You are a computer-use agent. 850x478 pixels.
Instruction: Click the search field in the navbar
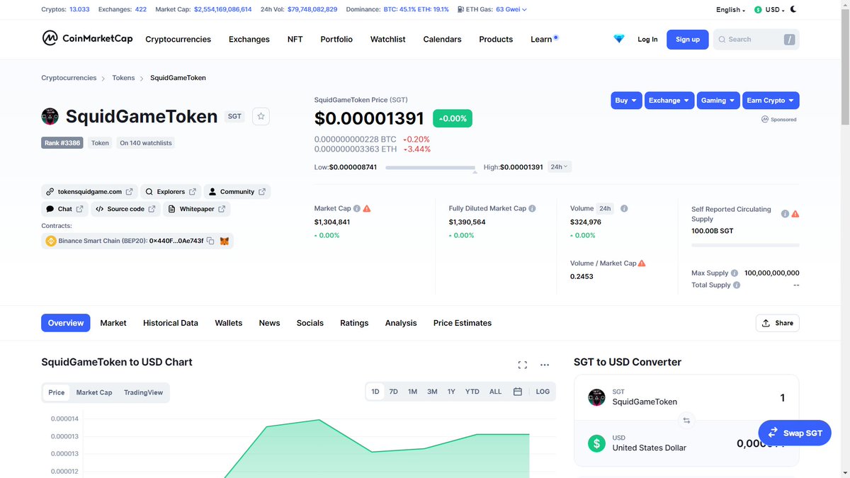click(751, 39)
